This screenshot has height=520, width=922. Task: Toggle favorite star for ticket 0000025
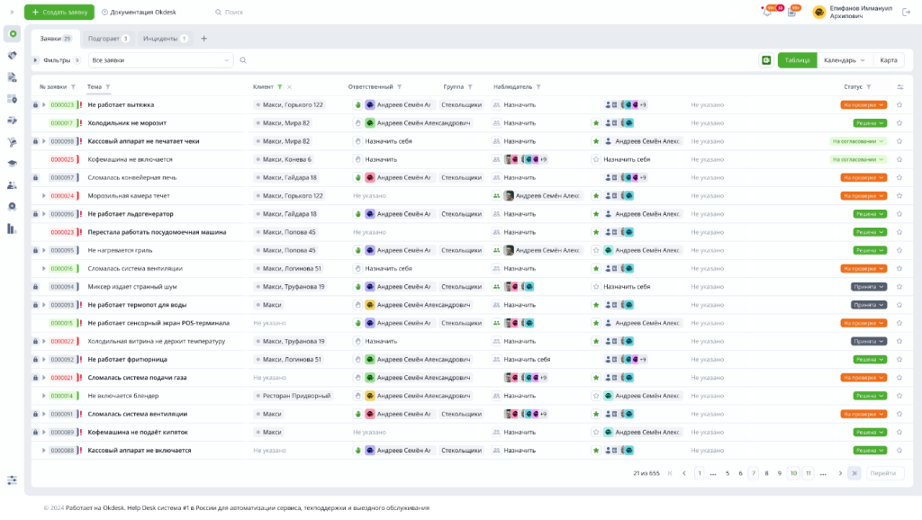899,159
